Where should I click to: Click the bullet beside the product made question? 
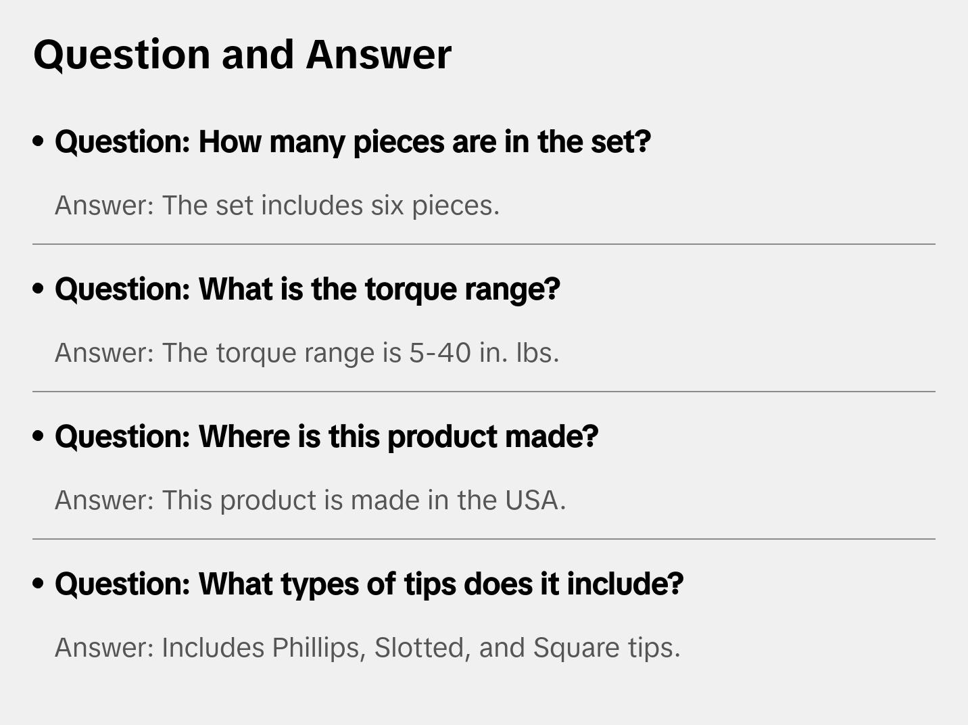pos(39,437)
